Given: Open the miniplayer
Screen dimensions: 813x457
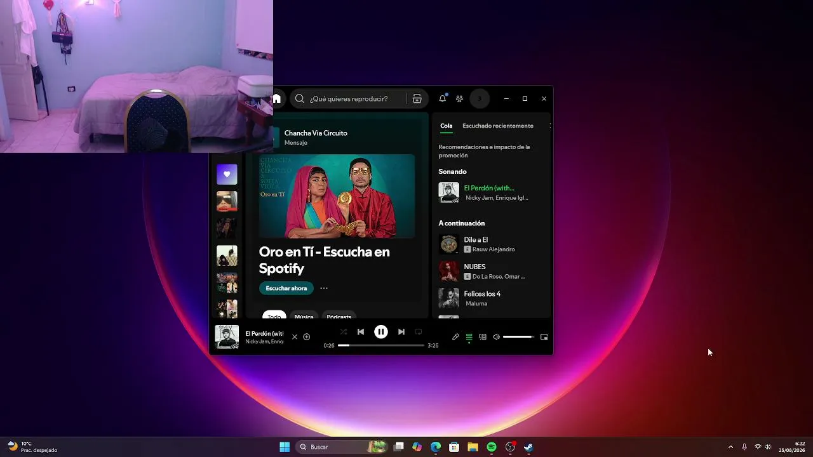Looking at the screenshot, I should (x=544, y=337).
